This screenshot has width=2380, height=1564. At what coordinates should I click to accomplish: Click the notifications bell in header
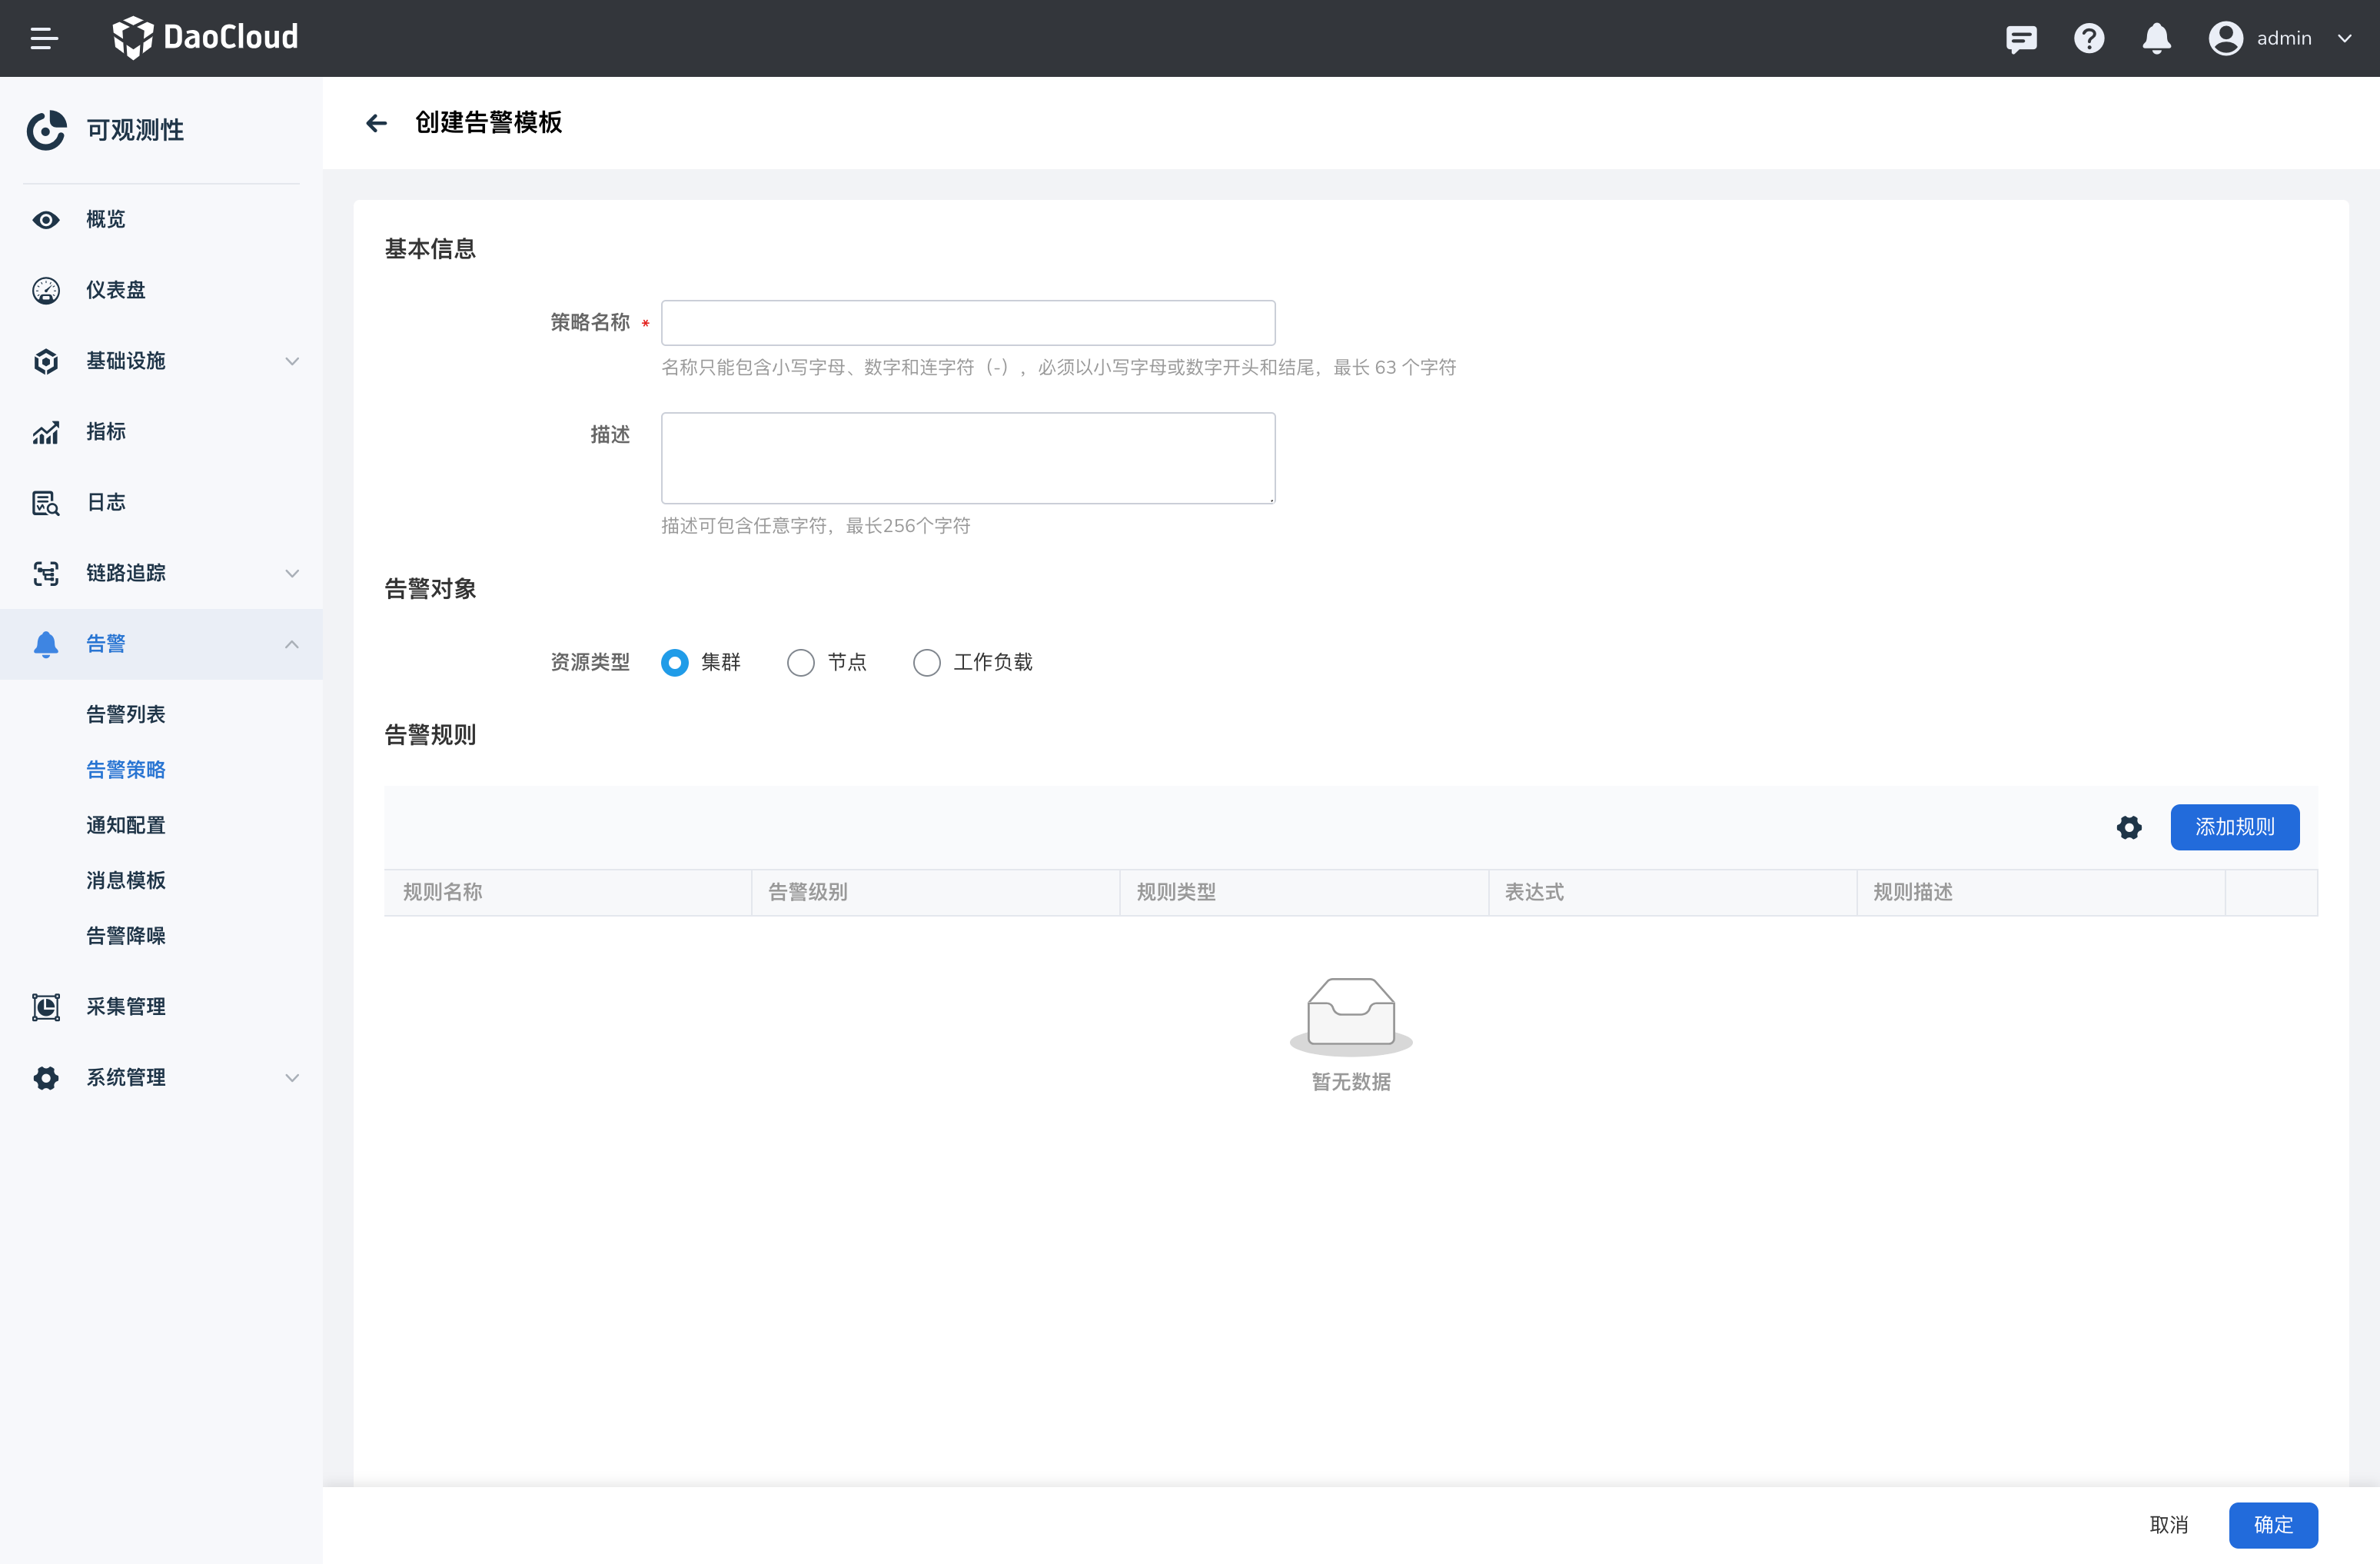click(2156, 38)
